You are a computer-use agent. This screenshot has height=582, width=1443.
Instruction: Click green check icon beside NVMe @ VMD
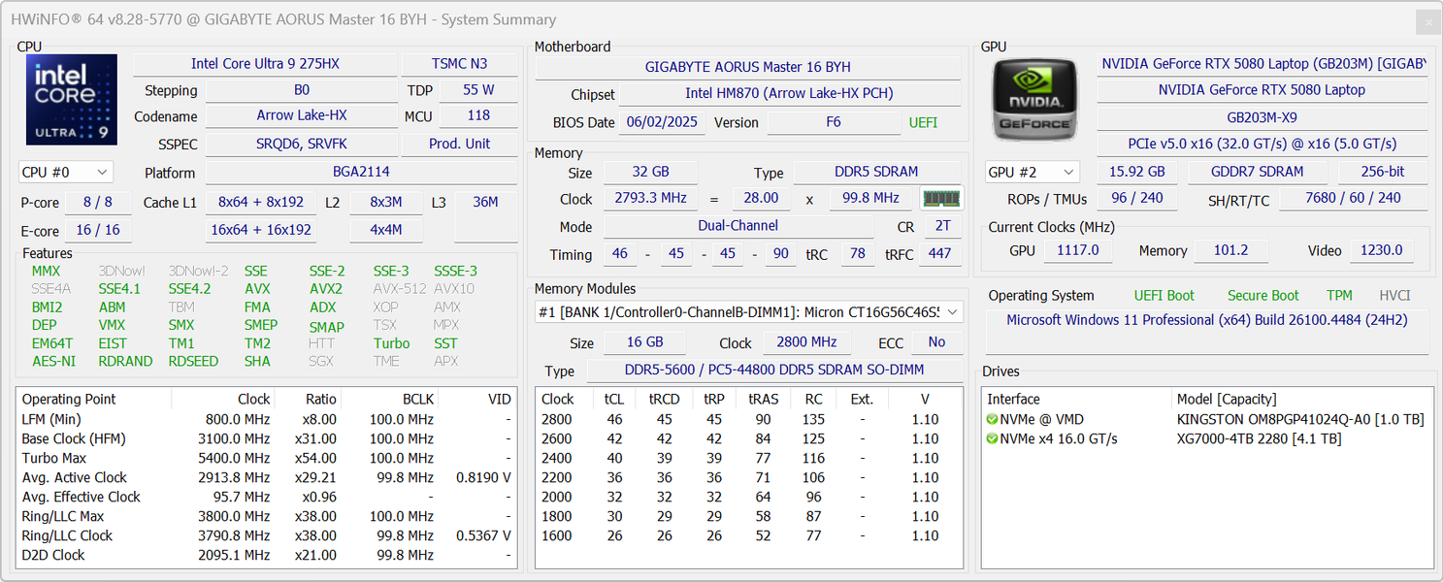tap(992, 420)
